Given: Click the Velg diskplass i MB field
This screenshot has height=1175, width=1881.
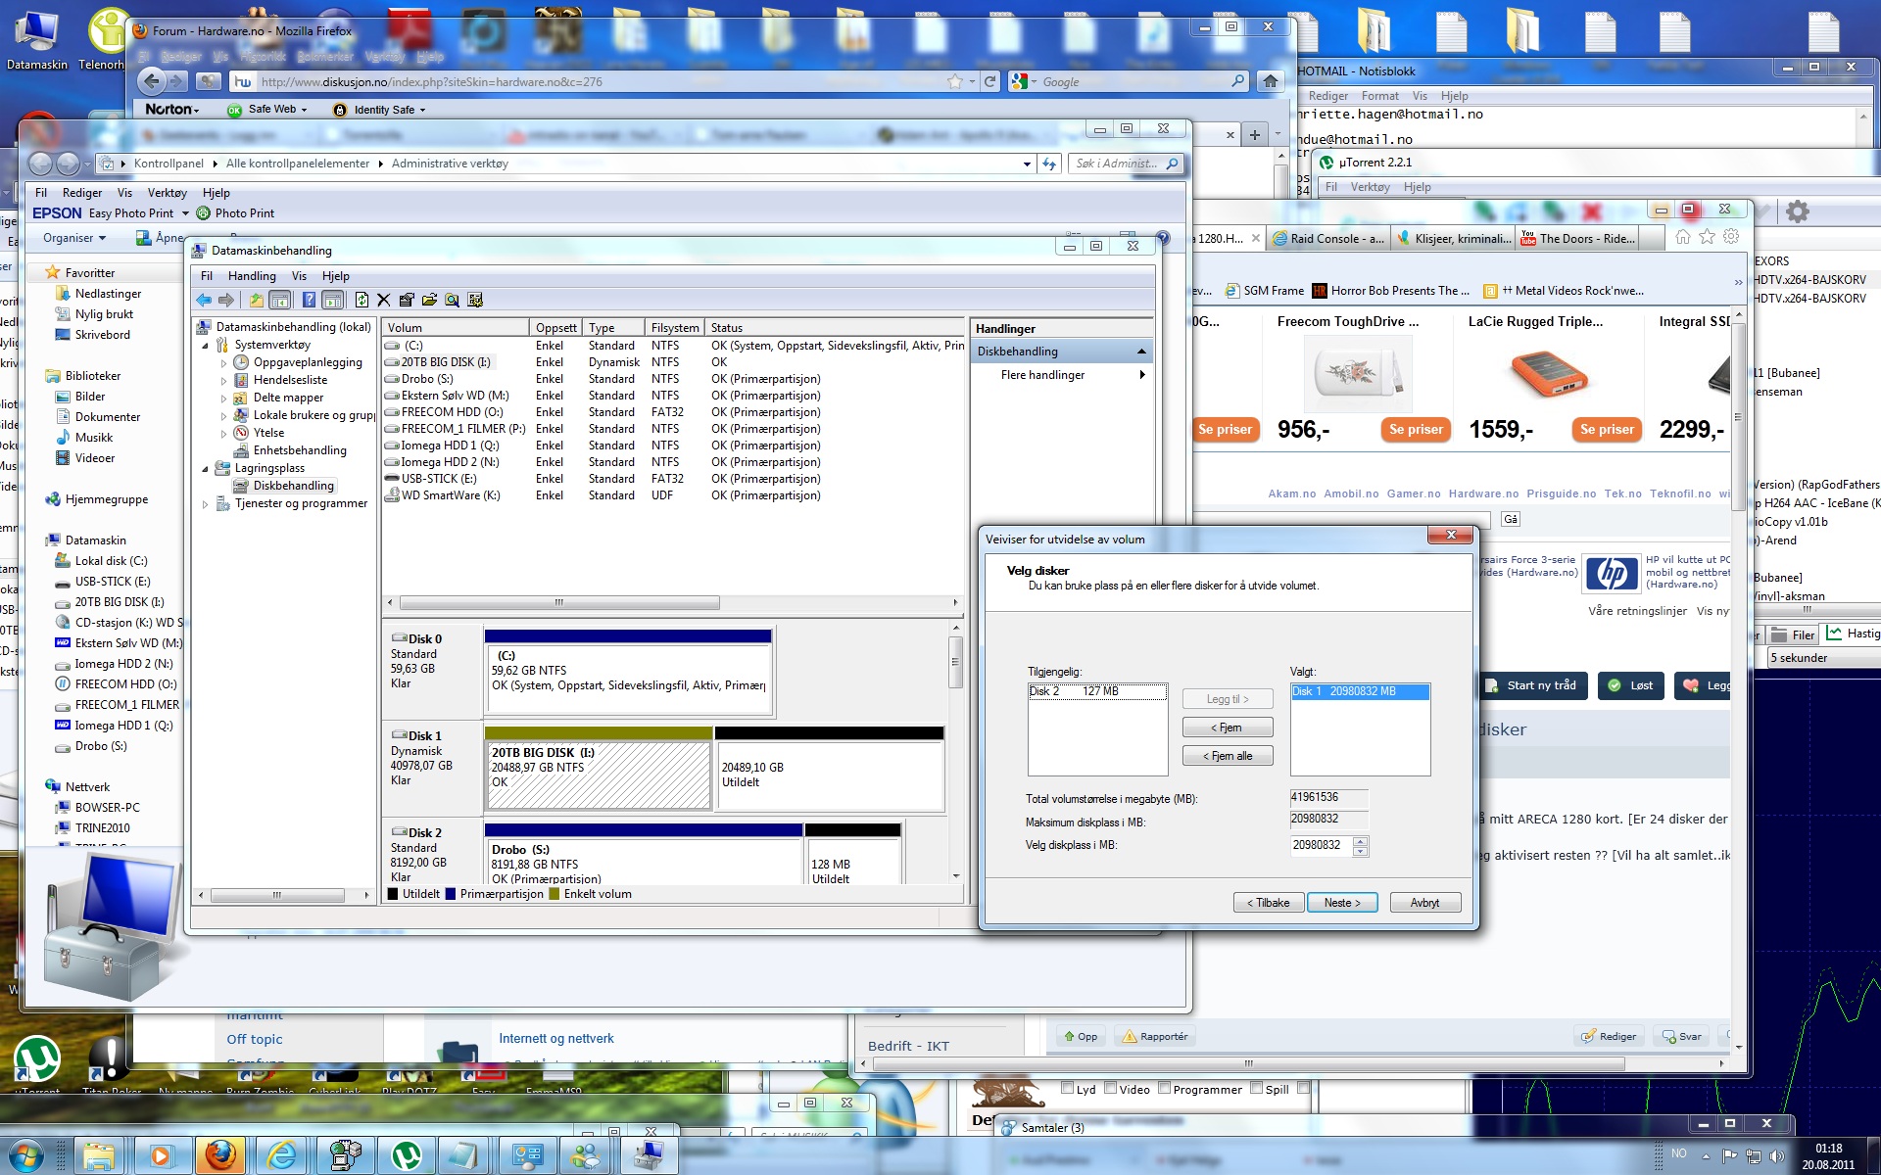Looking at the screenshot, I should 1321,845.
